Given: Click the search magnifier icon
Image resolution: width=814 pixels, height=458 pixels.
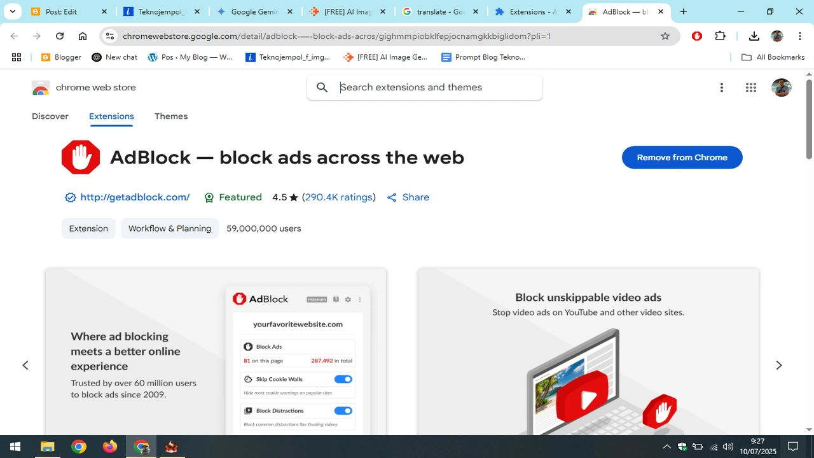Looking at the screenshot, I should click(322, 88).
